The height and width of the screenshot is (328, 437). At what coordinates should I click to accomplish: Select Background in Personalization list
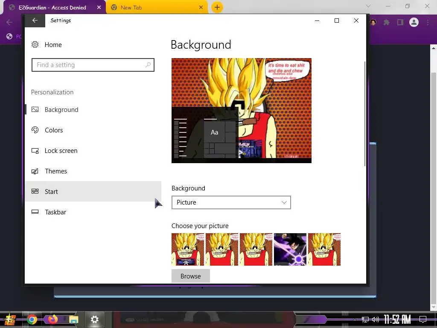[93, 110]
